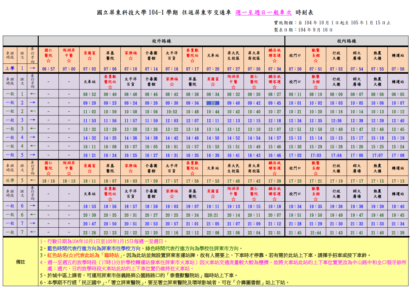Click the 08 : 05 time cell
411x288 pixels.
coord(398,94)
